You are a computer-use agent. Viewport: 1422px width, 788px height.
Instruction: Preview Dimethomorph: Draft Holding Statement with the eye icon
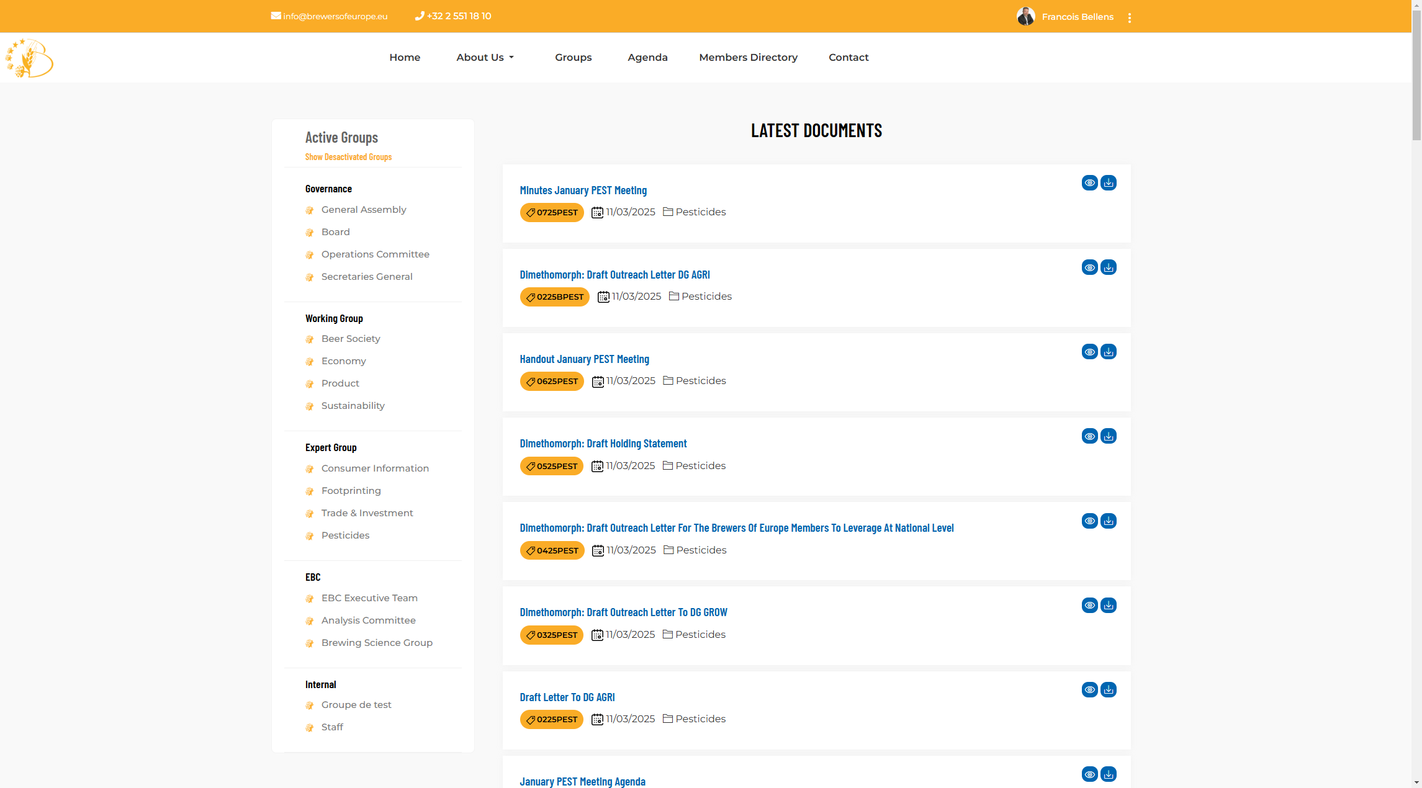1090,436
